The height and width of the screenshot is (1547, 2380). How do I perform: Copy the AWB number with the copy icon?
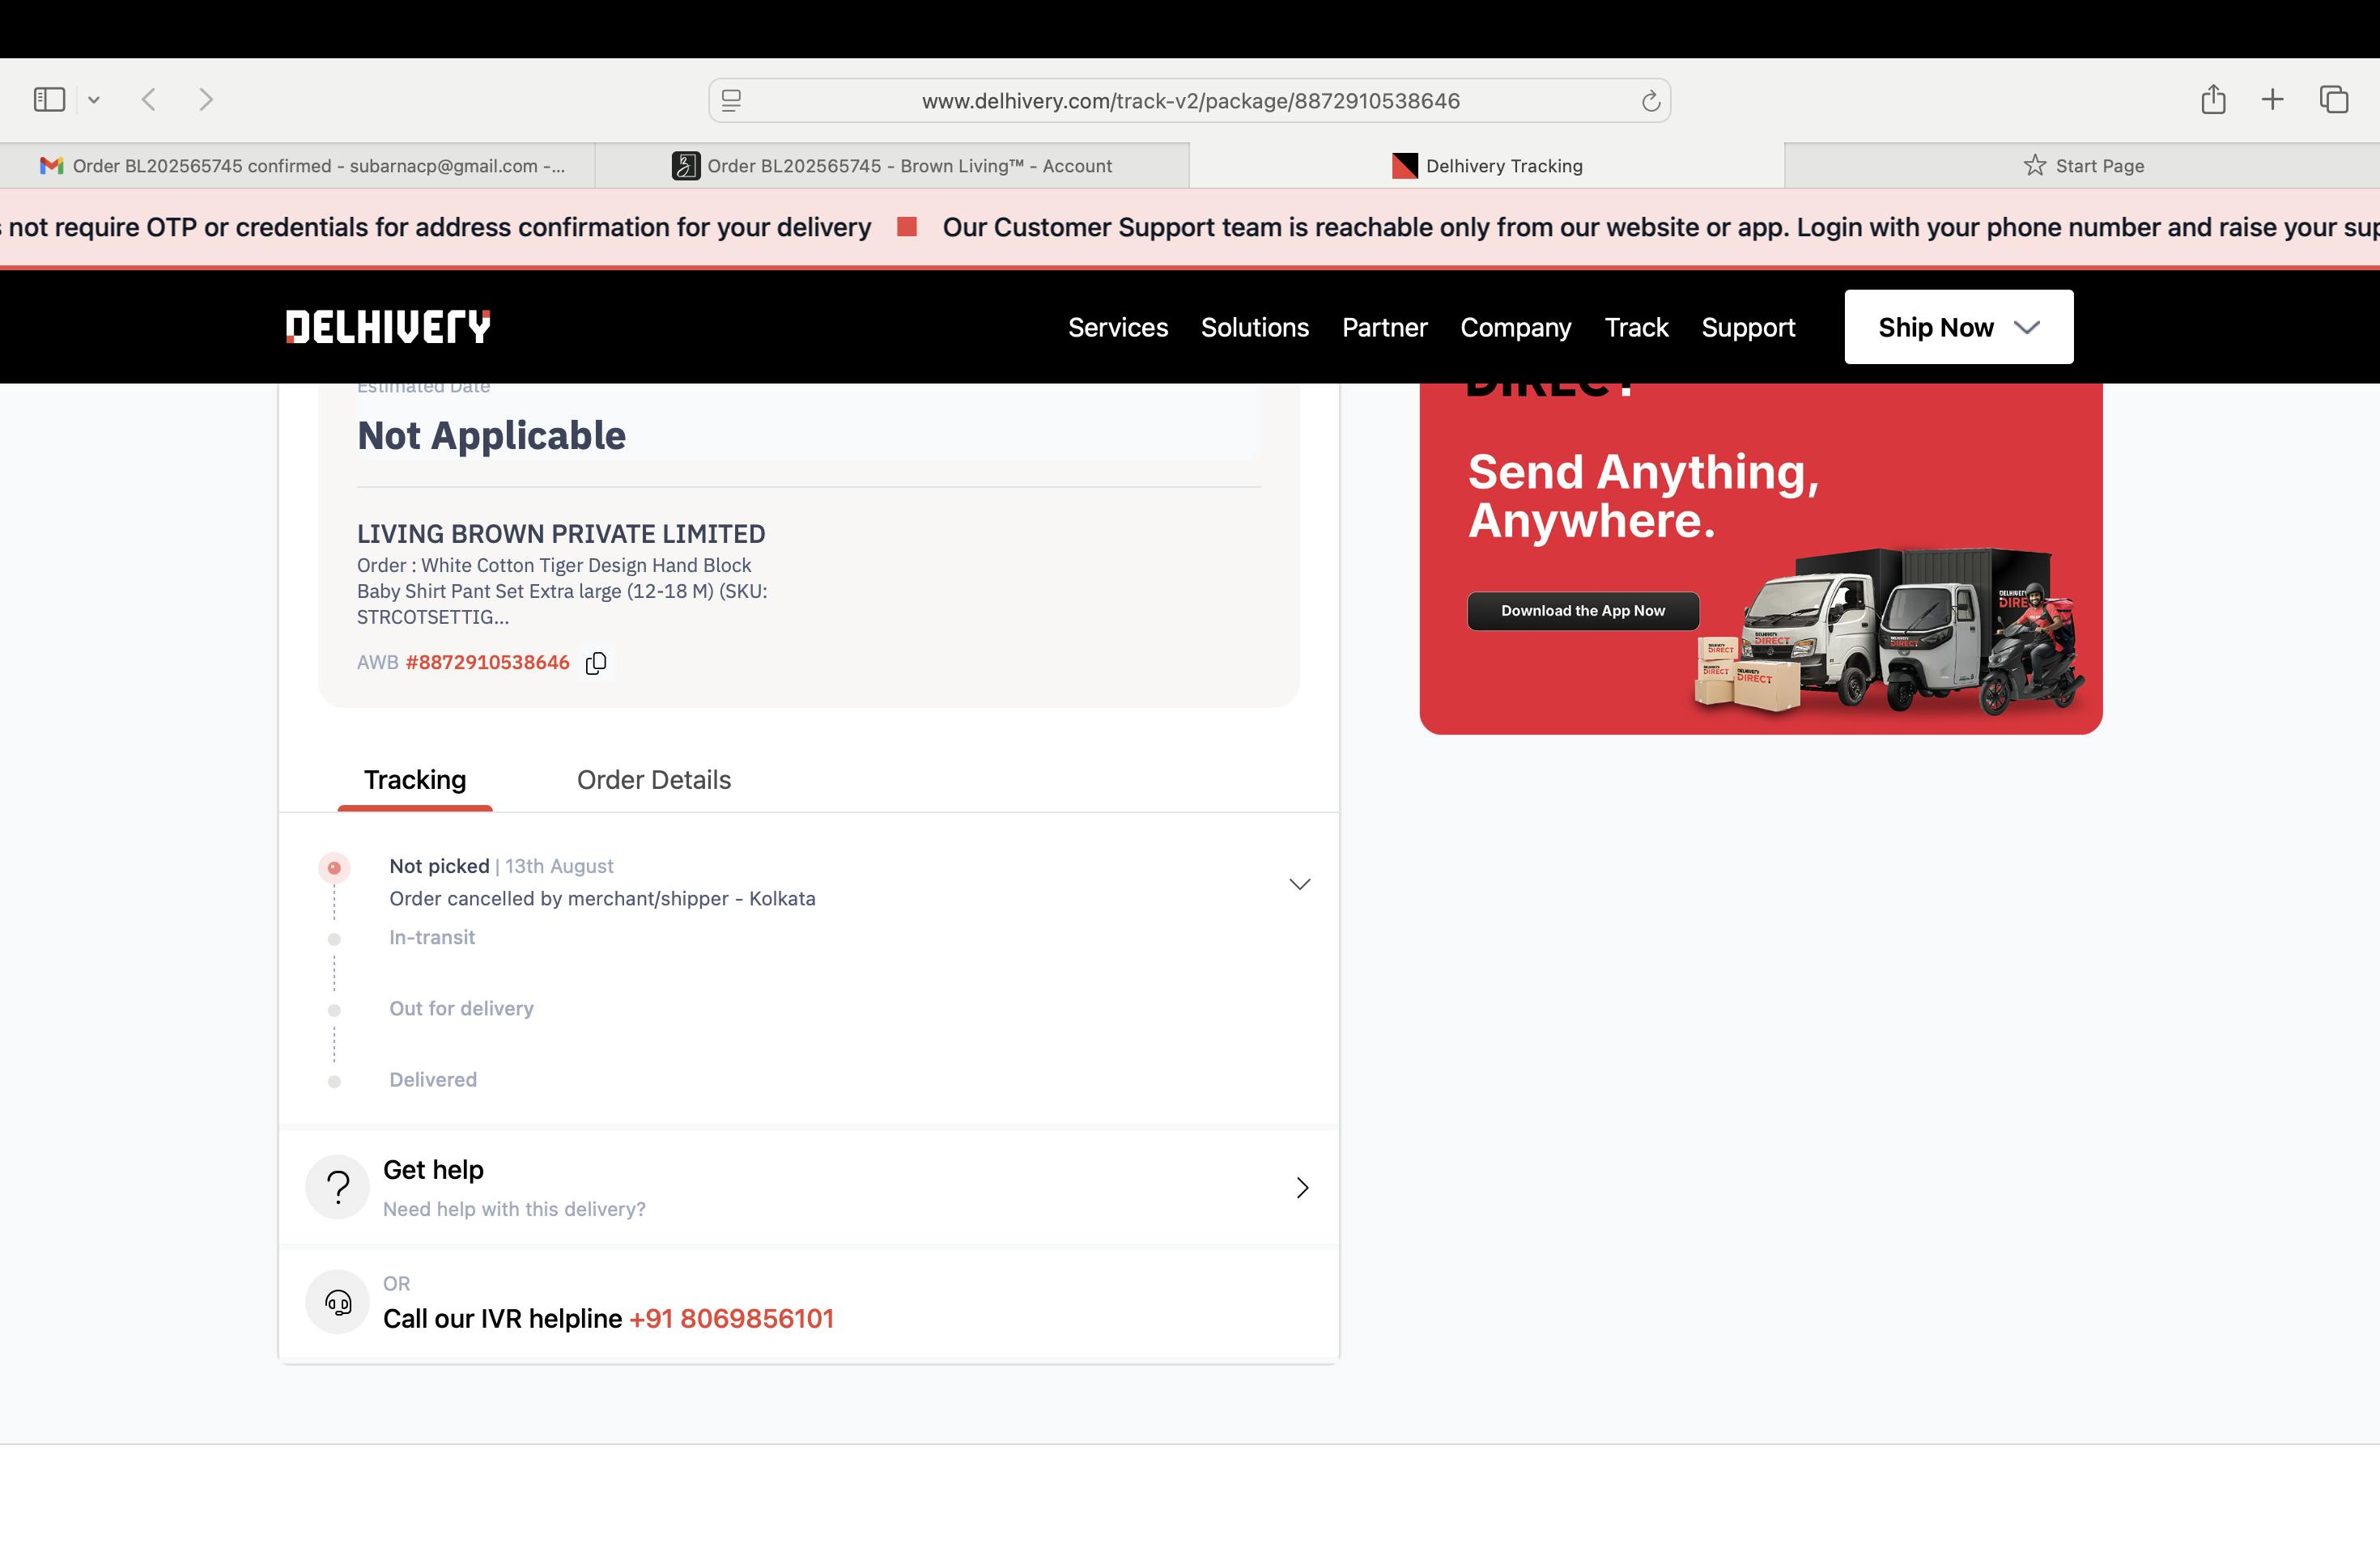[596, 663]
